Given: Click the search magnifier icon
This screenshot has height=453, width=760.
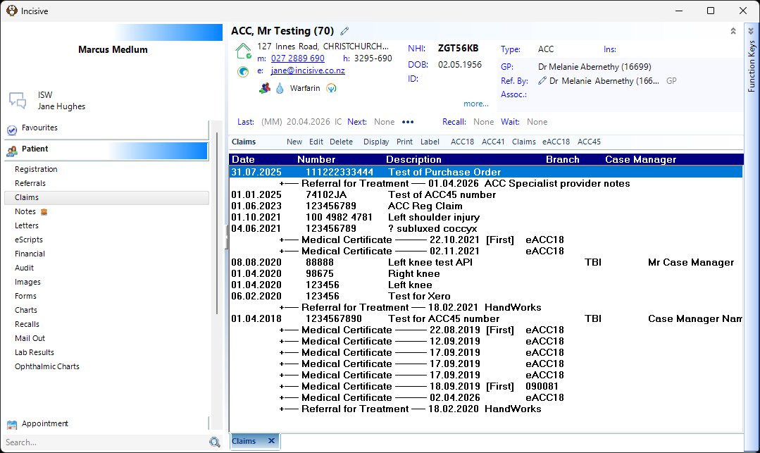Looking at the screenshot, I should coord(215,442).
